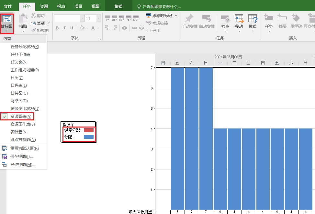Select Task Sheet (任务工作表) view
Image resolution: width=315 pixels, height=214 pixels.
24,55
